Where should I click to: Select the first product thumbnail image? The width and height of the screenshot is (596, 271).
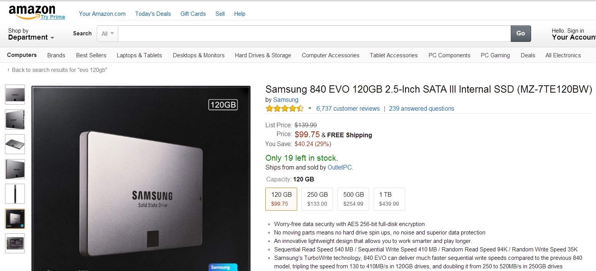point(15,95)
